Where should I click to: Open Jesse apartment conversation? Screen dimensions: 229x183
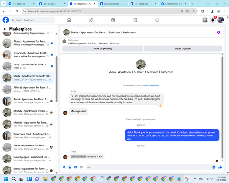(x=27, y=66)
